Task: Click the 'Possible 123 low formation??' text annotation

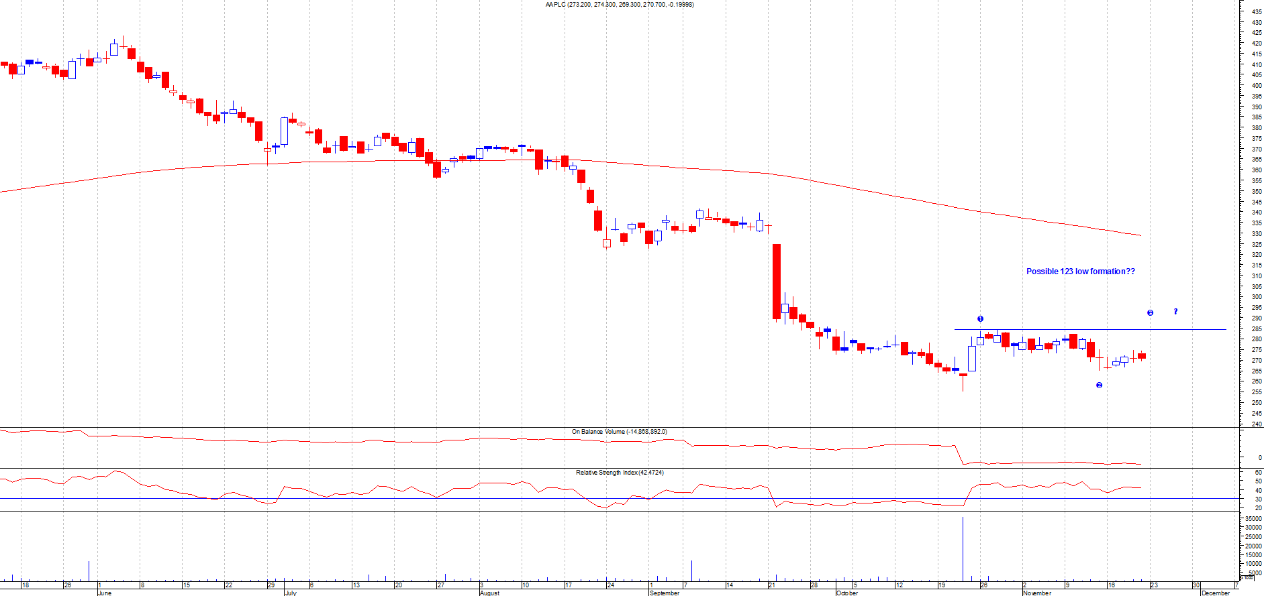Action: click(x=1080, y=272)
